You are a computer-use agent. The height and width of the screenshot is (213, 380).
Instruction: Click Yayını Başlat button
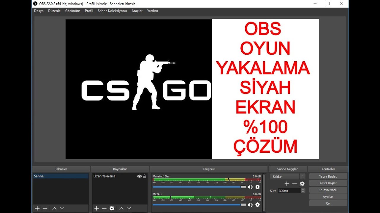click(328, 176)
